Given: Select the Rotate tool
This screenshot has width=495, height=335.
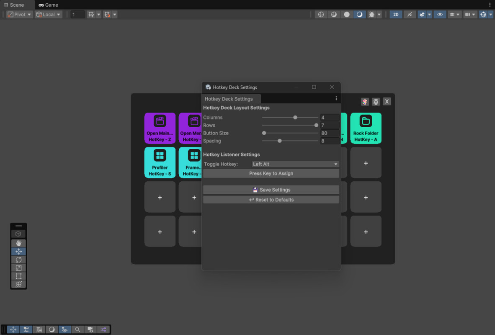Looking at the screenshot, I should click(x=18, y=260).
